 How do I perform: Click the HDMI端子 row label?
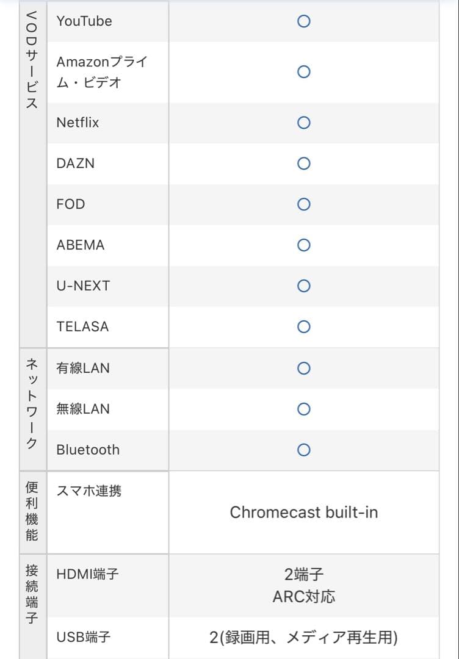(87, 574)
